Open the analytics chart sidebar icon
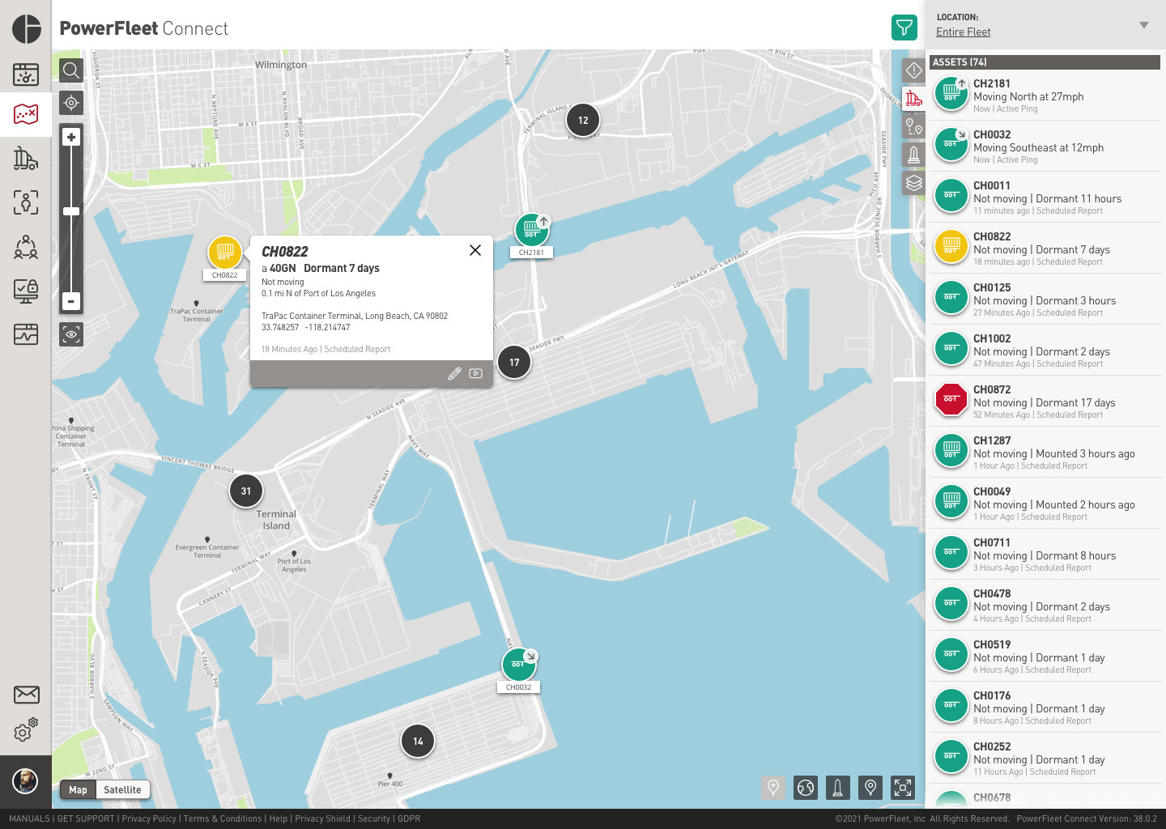 (26, 334)
